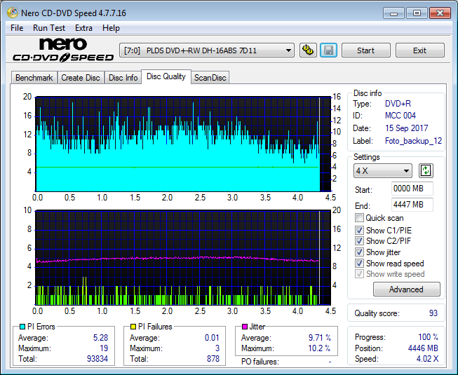Open the Extra menu
This screenshot has height=375, width=458.
[83, 28]
